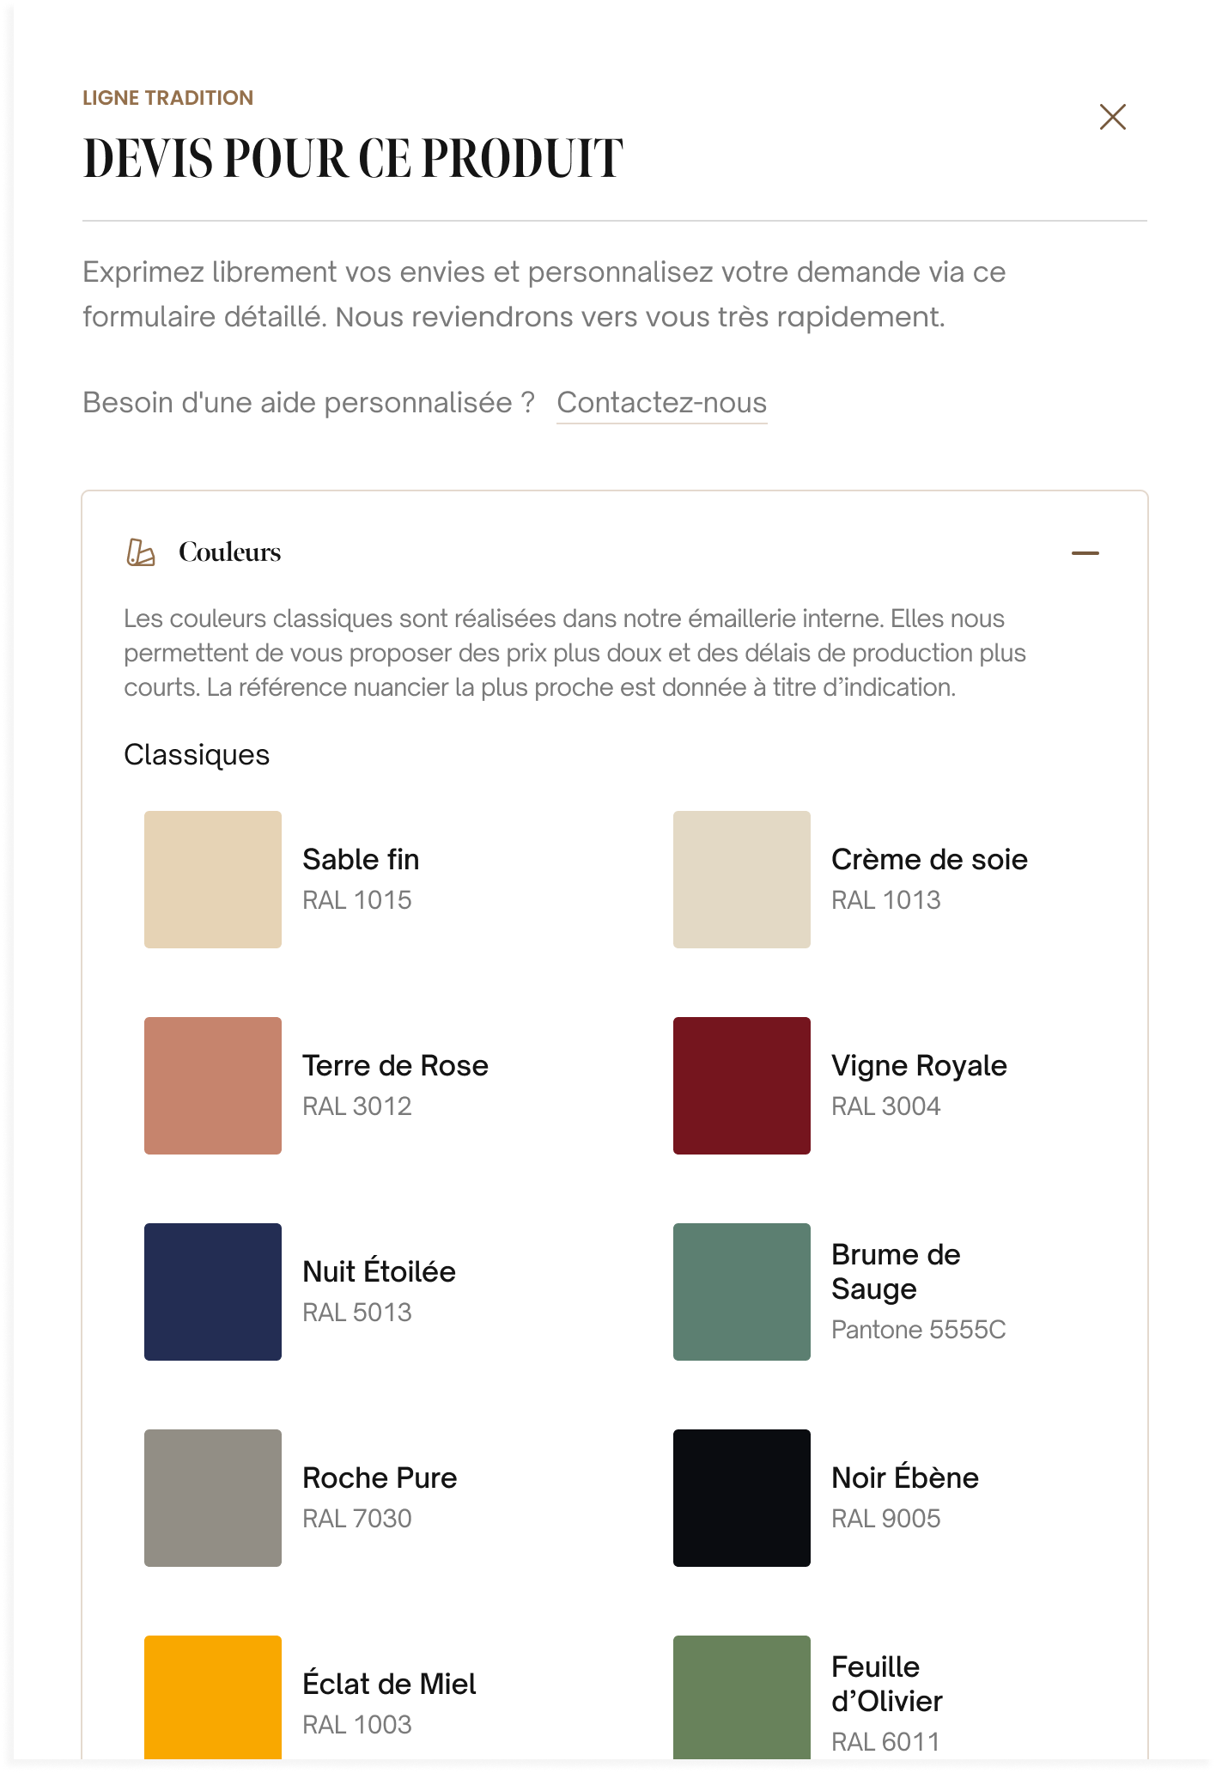This screenshot has width=1216, height=1773.
Task: Select the Feuille d'Olivier olive swatch
Action: tap(742, 1697)
